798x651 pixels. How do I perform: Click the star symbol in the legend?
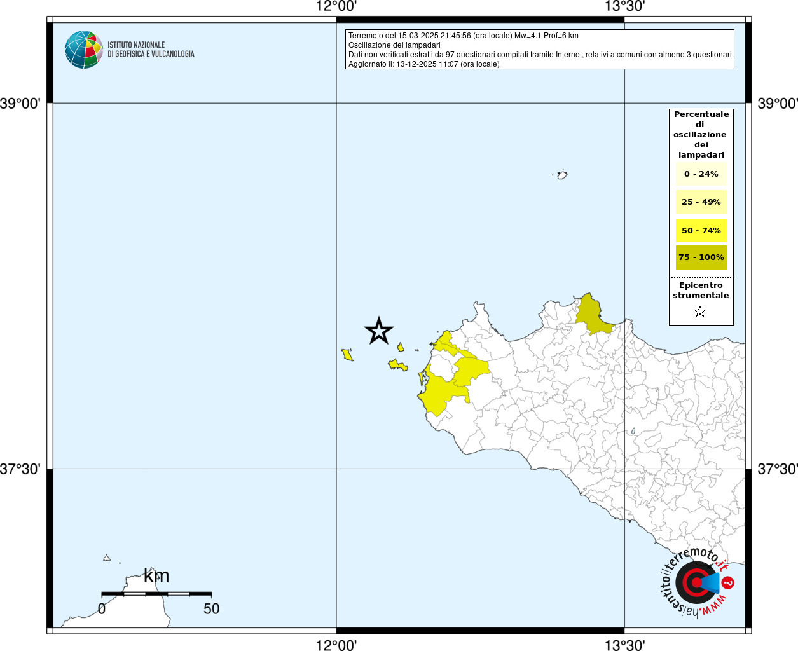(x=700, y=312)
